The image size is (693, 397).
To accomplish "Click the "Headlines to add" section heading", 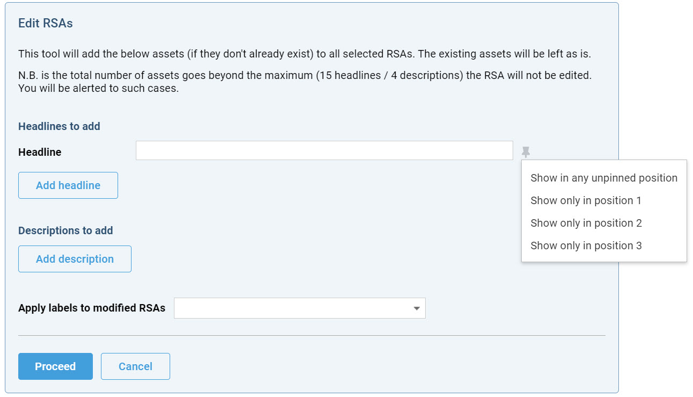I will [x=59, y=126].
